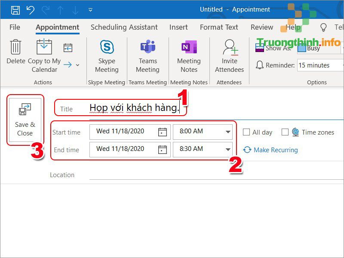
Task: Go to next item with down arrow
Action: (x=75, y=10)
